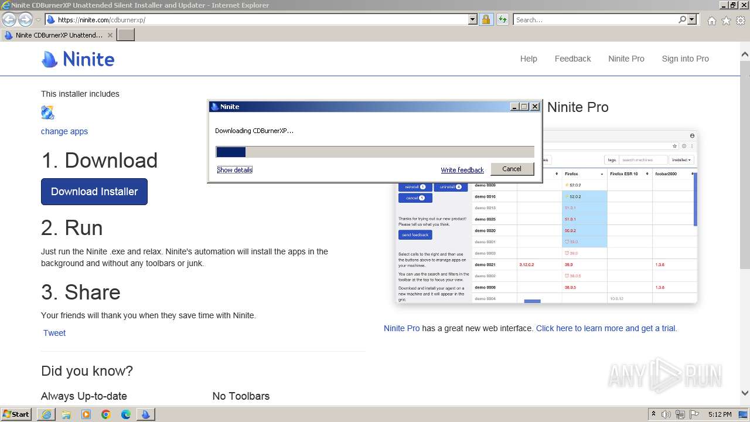
Task: Select the Ninite CDBurnerXP browser tab
Action: pos(57,35)
